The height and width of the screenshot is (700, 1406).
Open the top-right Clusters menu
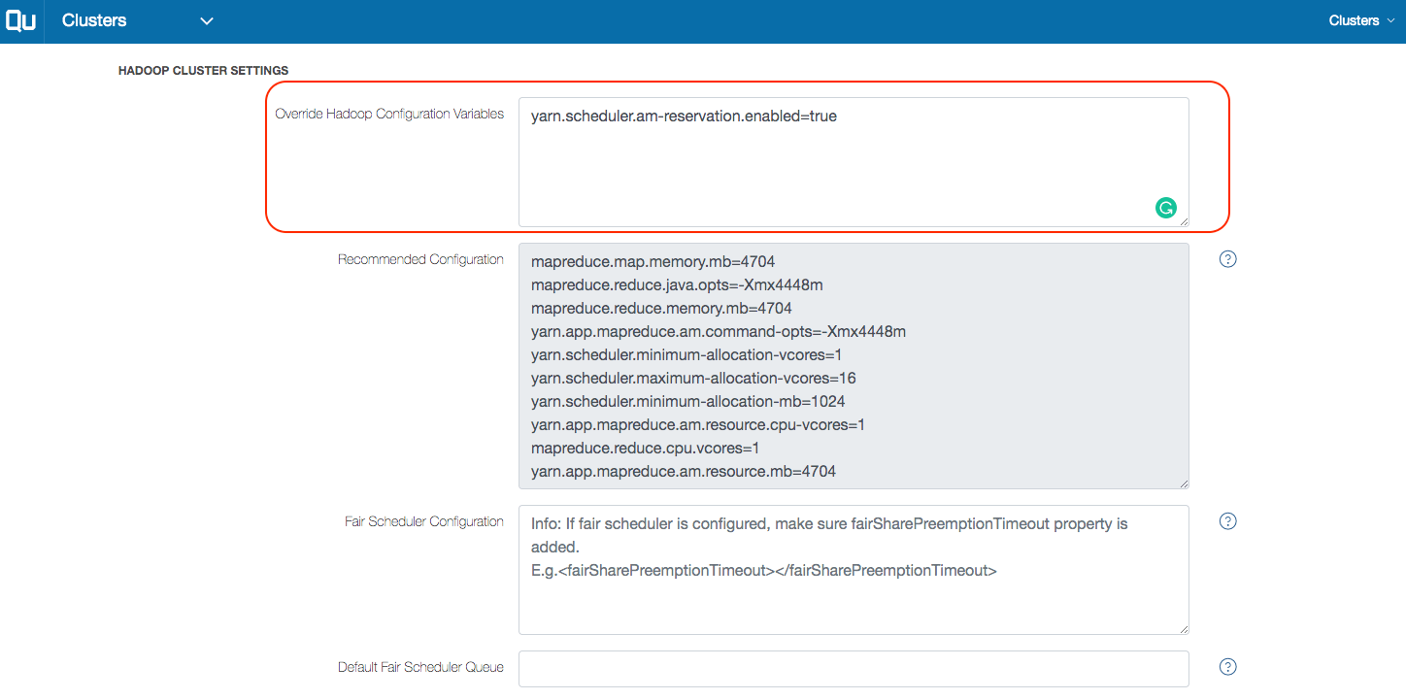coord(1361,20)
